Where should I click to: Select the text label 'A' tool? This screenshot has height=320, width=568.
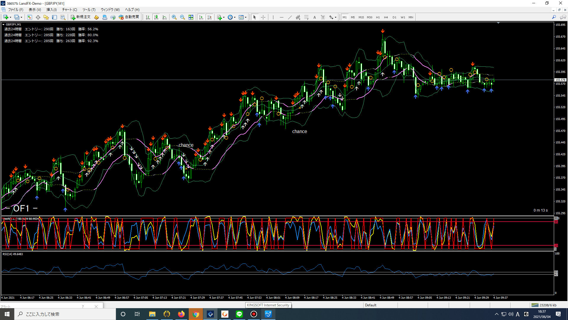point(314,17)
